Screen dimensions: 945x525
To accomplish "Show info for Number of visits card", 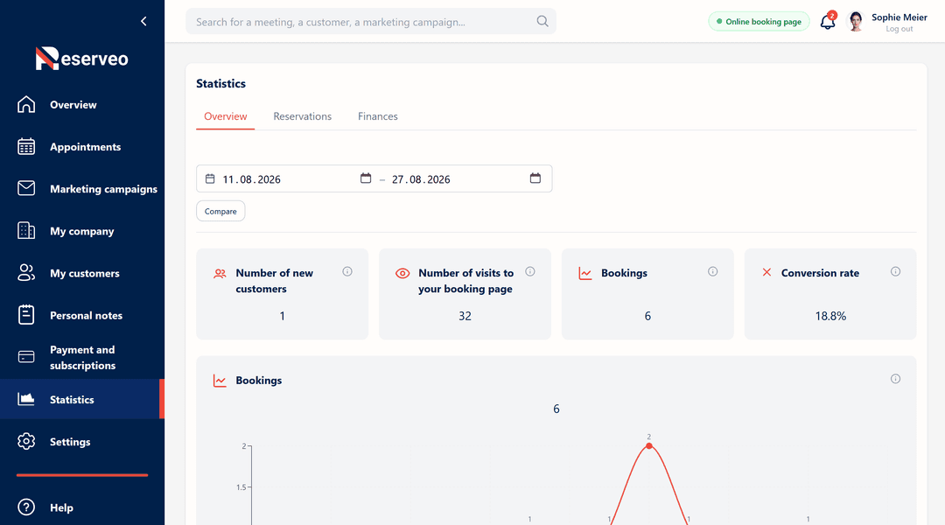I will click(x=529, y=272).
